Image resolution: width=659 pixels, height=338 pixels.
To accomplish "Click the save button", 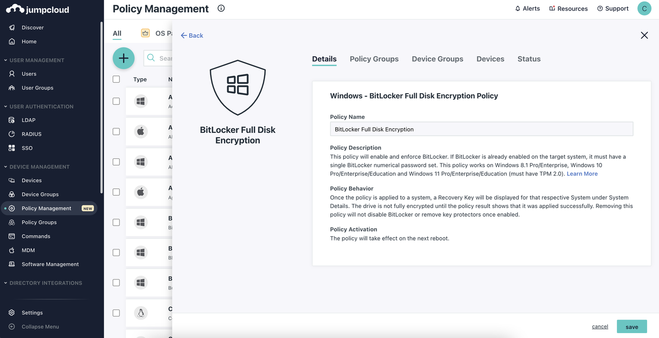I will coord(632,327).
